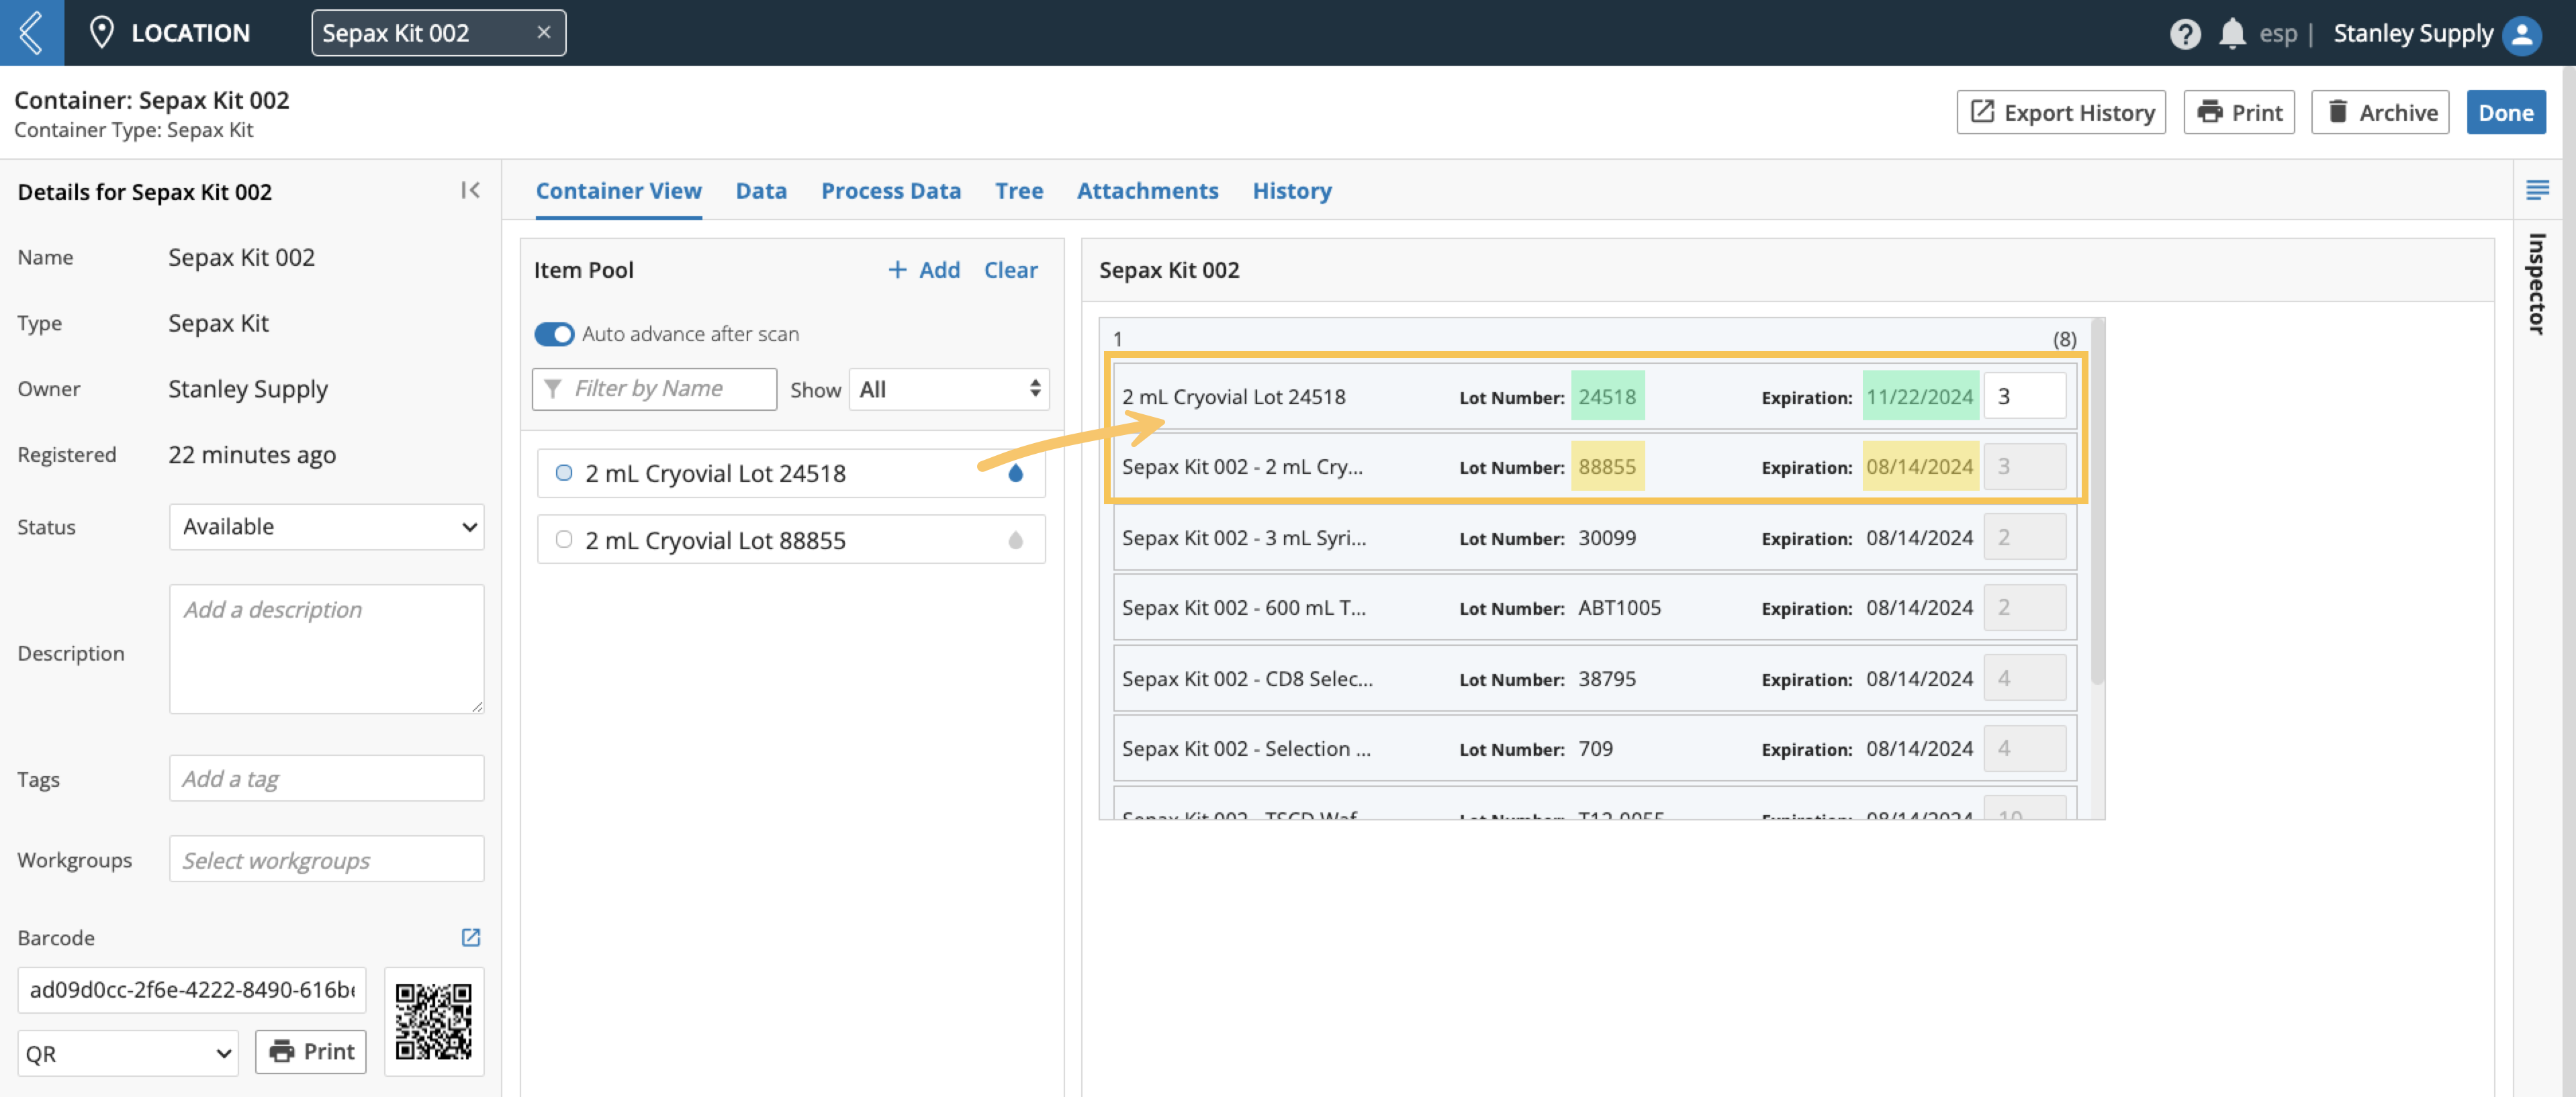
Task: Click the Archive button
Action: coord(2380,112)
